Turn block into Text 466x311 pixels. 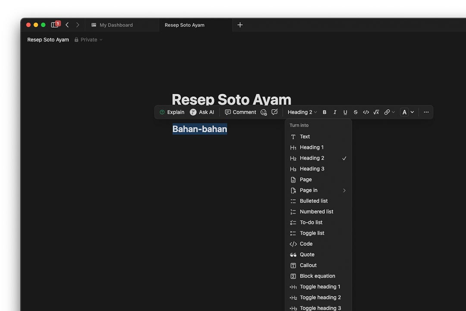pyautogui.click(x=318, y=136)
